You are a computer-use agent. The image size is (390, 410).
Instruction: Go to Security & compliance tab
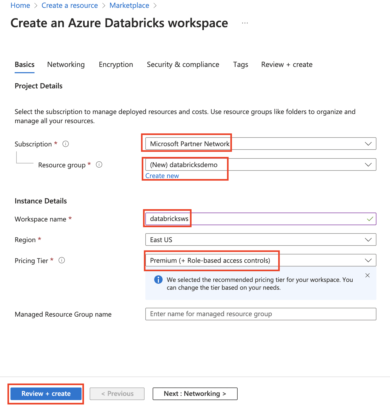click(x=183, y=65)
